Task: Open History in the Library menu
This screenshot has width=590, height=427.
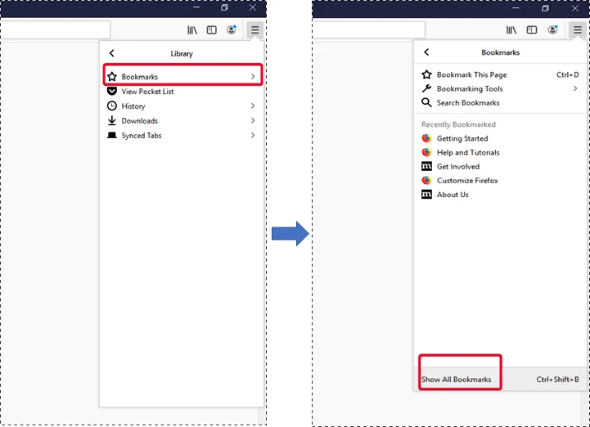Action: coord(182,106)
